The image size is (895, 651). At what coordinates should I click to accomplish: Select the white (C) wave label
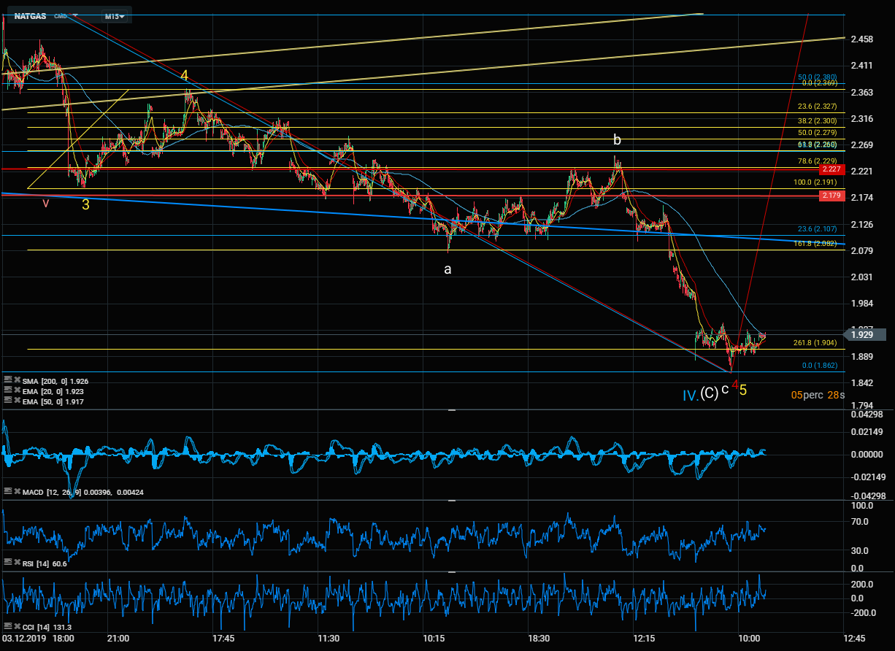709,394
